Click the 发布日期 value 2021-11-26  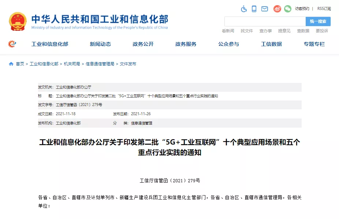click(141, 114)
